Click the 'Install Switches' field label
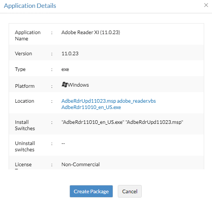Image resolution: width=212 pixels, height=205 pixels. 25,125
